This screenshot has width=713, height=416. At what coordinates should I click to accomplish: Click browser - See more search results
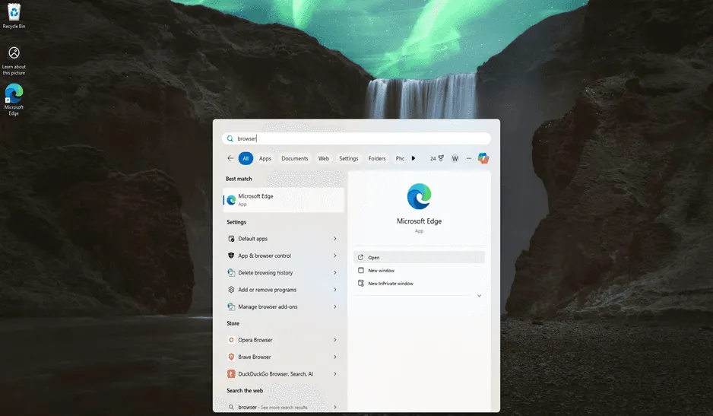click(284, 407)
